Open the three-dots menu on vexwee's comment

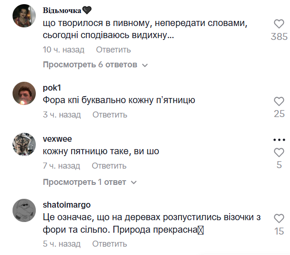279,140
